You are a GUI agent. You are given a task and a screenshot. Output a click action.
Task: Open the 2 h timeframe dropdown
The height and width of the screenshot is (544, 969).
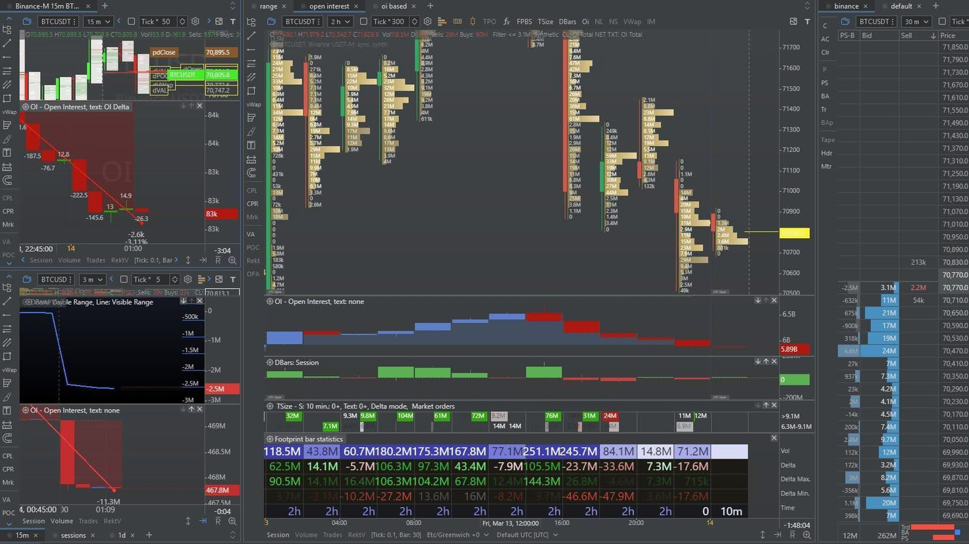[x=340, y=22]
